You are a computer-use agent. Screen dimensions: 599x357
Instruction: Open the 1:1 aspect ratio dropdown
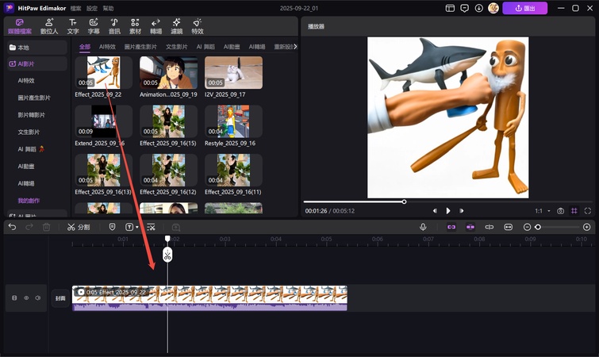tap(542, 211)
